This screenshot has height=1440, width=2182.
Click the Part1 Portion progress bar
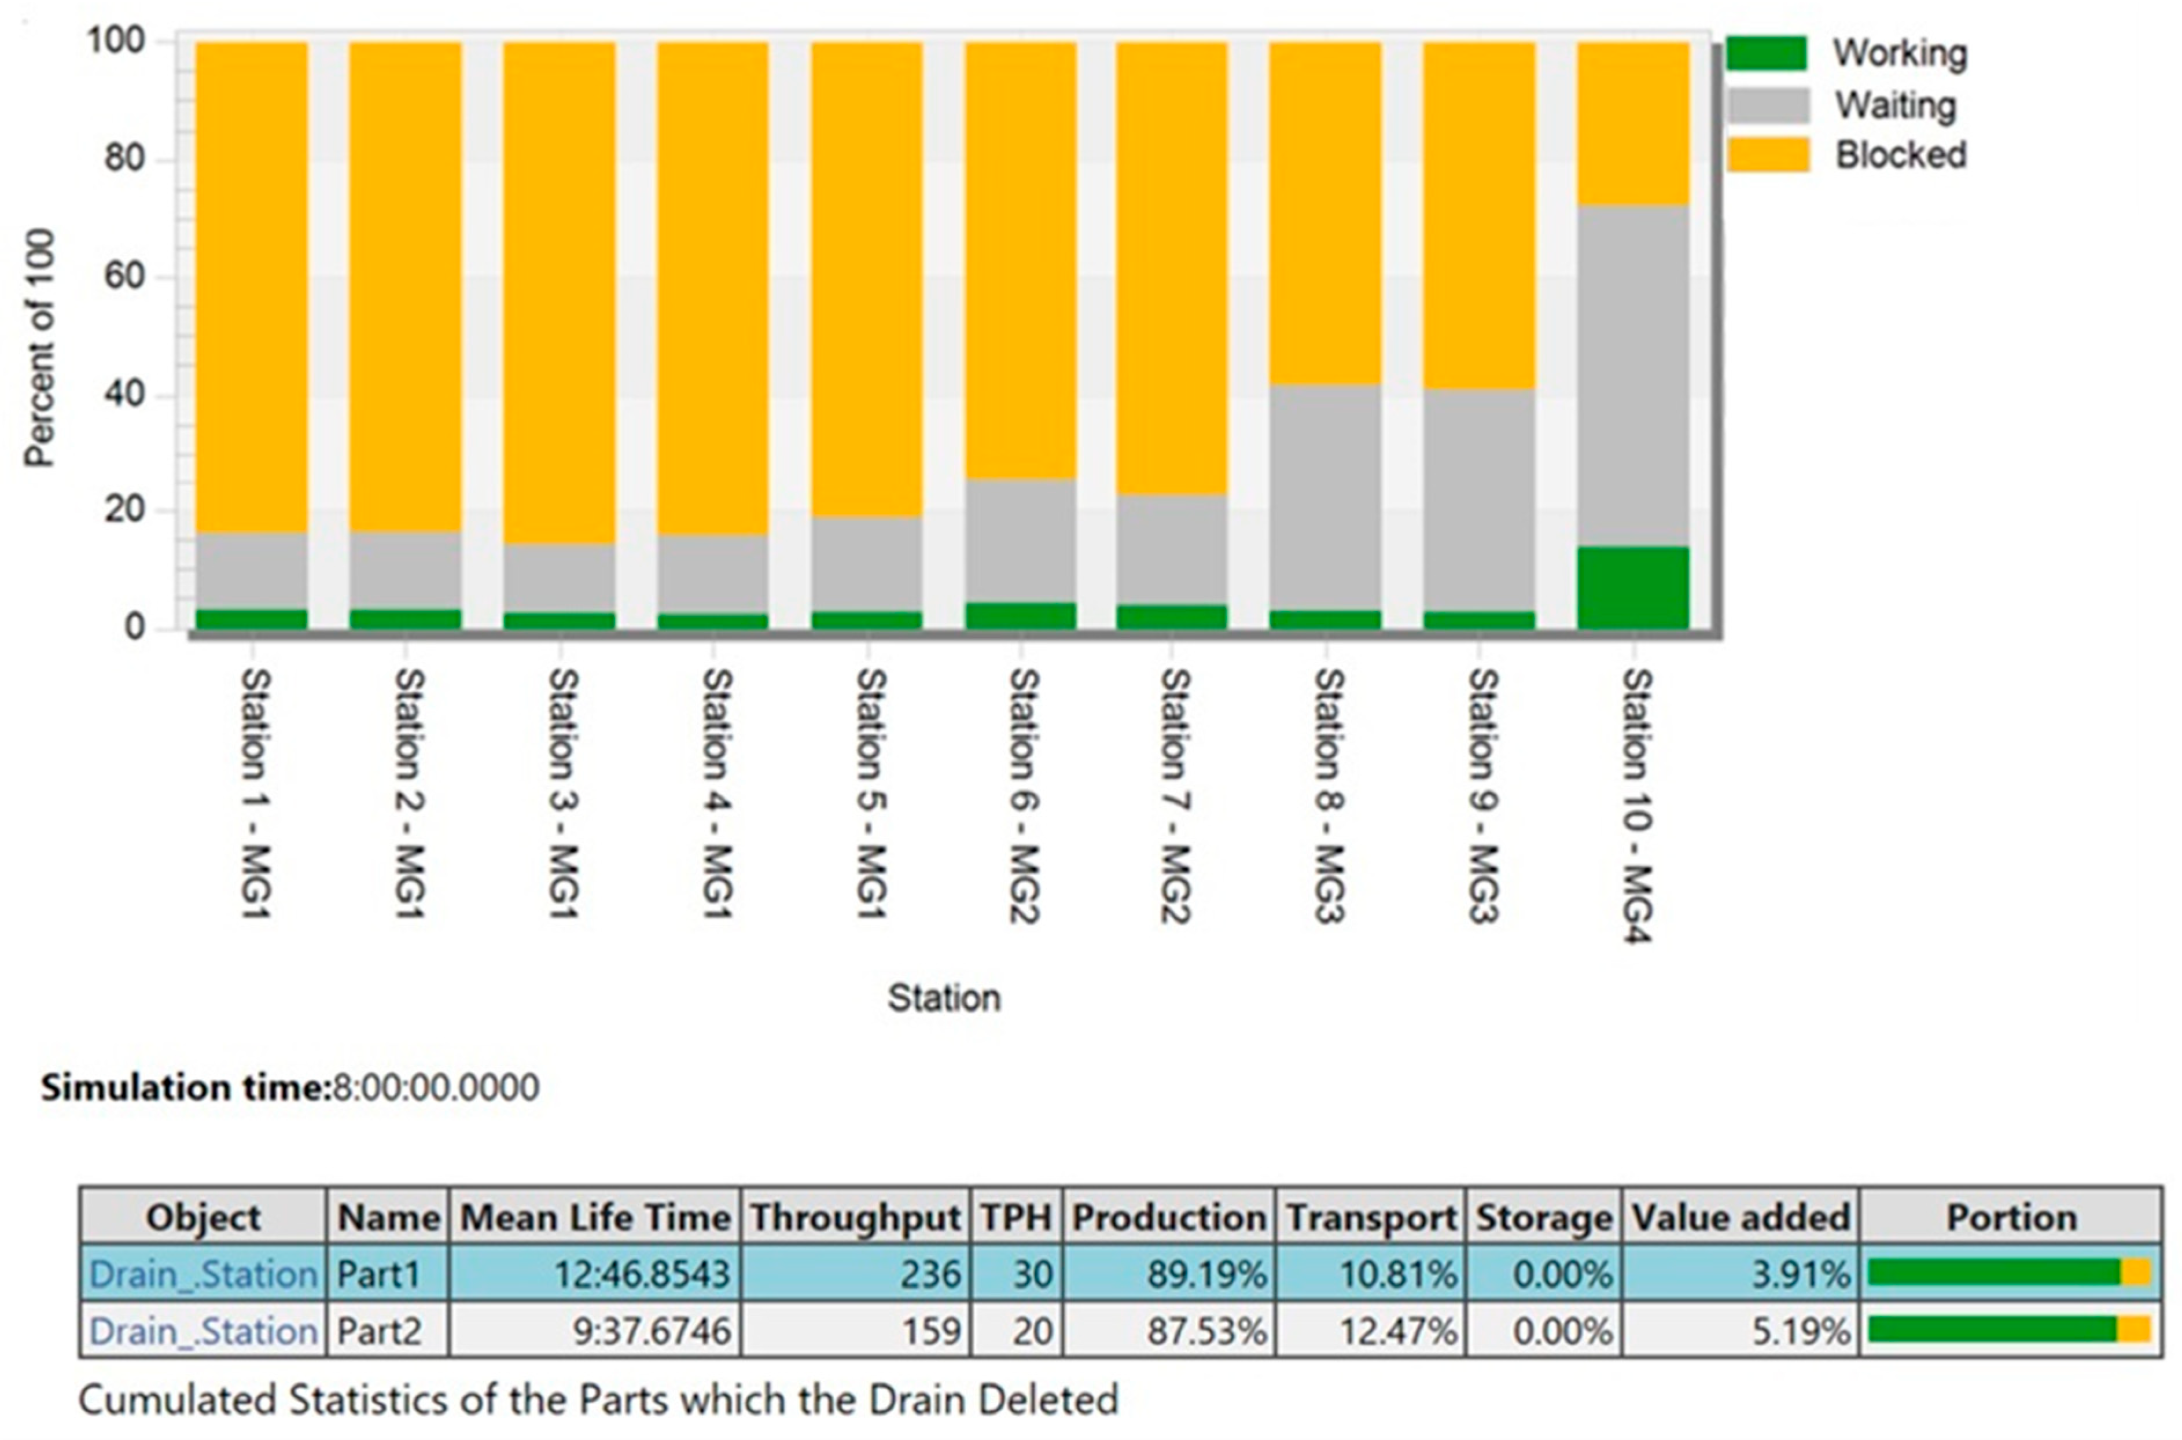tap(2008, 1273)
